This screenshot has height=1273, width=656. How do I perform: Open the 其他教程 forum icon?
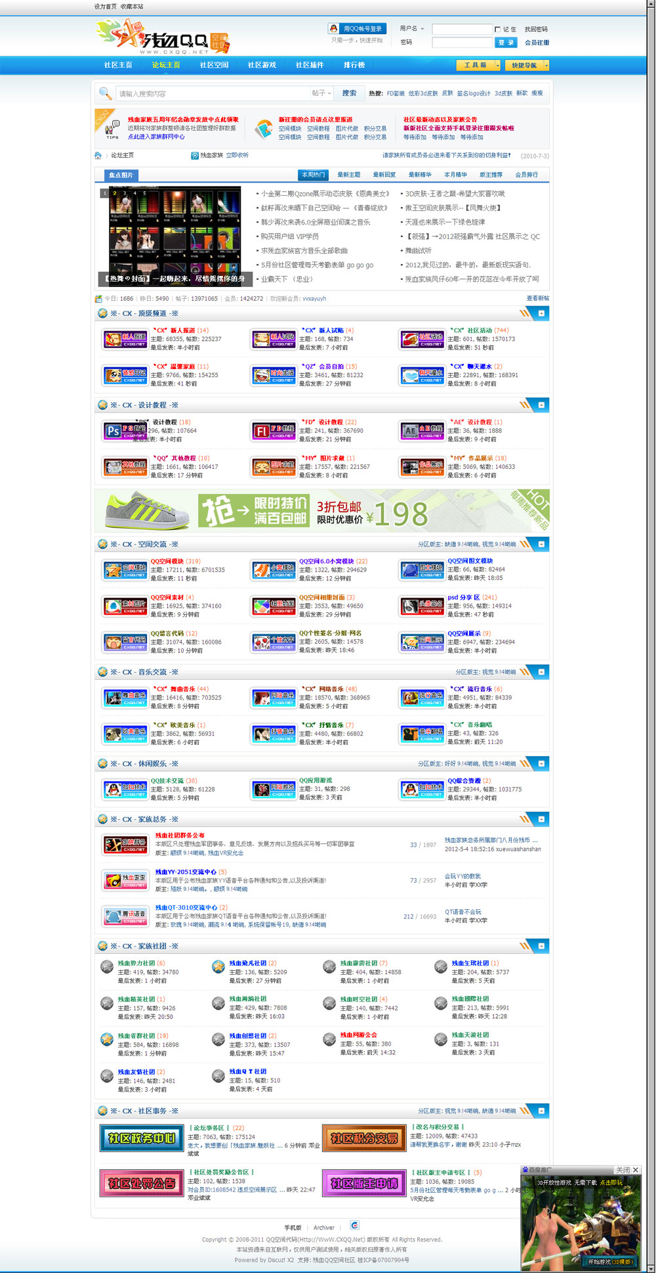(x=125, y=467)
